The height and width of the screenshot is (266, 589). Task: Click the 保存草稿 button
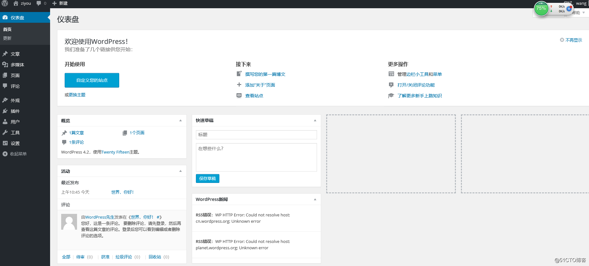coord(208,178)
